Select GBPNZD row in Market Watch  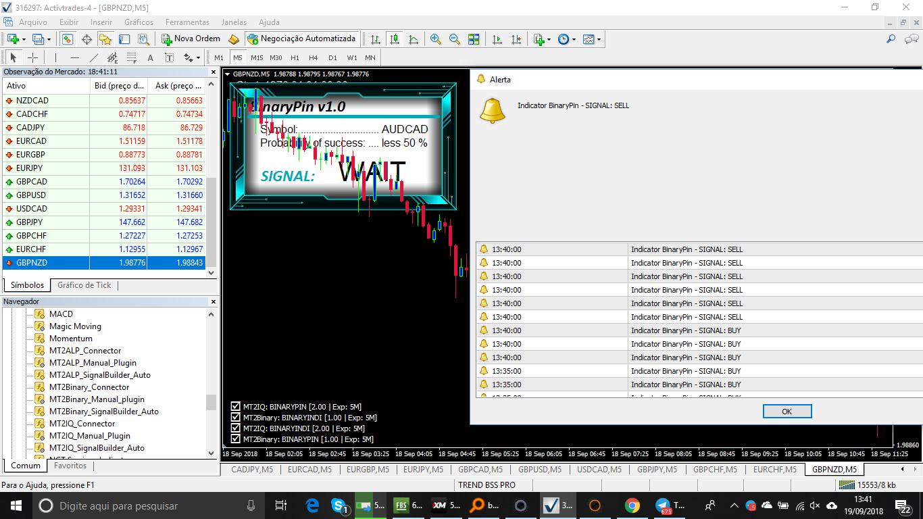pos(103,263)
